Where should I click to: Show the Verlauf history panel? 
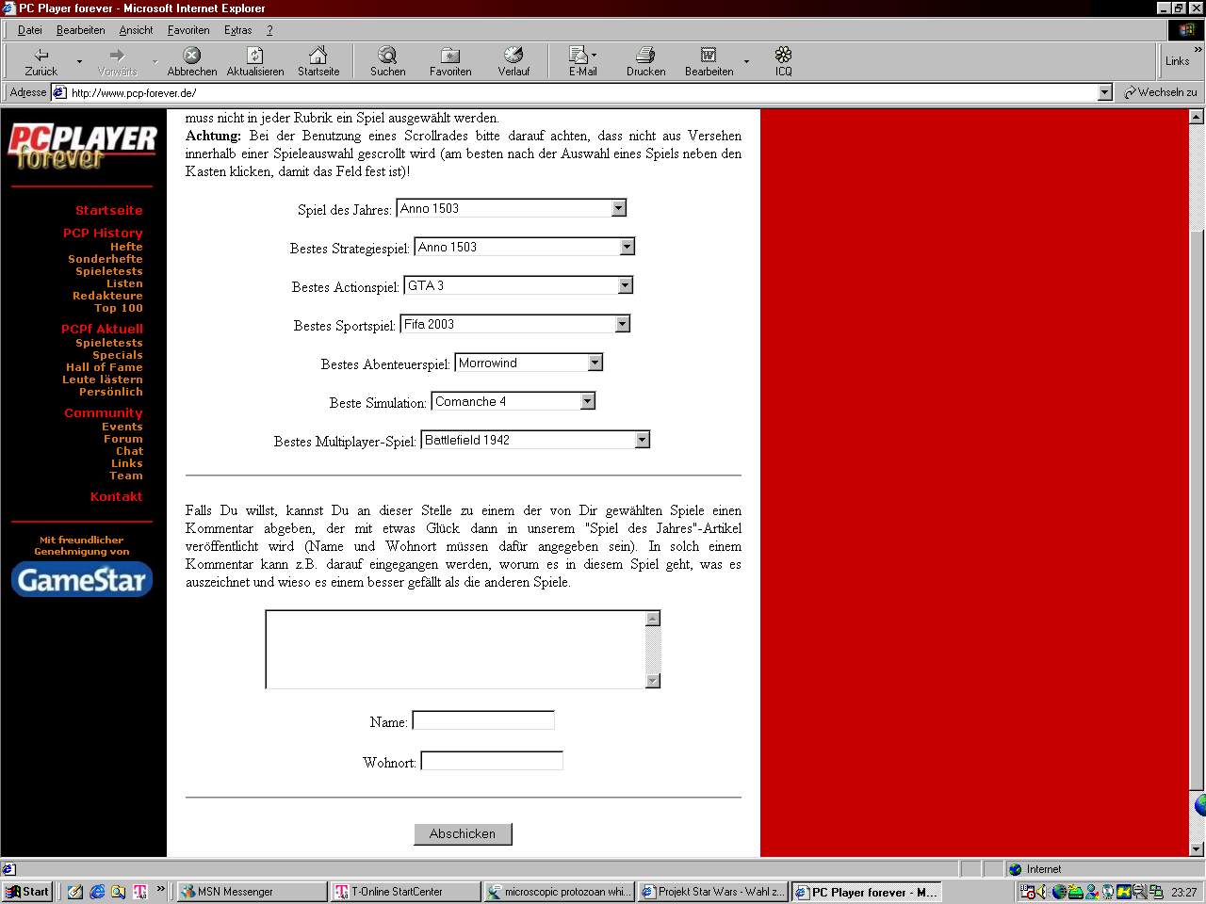513,62
